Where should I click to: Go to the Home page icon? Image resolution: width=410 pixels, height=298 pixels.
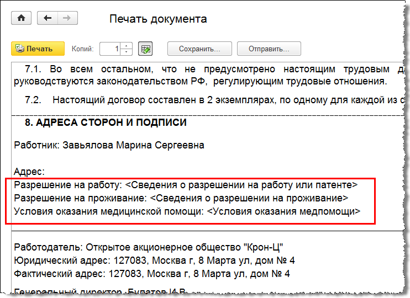tap(21, 18)
